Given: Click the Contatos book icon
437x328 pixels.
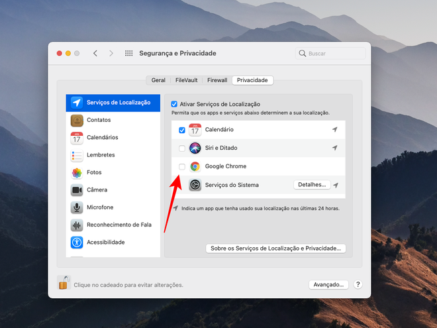Looking at the screenshot, I should [77, 120].
